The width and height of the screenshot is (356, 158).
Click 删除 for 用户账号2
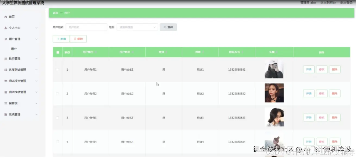(x=335, y=94)
